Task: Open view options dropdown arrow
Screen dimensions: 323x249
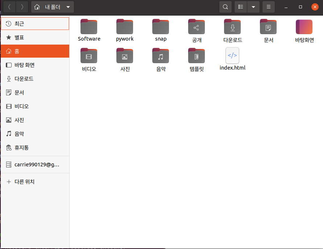Action: (x=253, y=7)
